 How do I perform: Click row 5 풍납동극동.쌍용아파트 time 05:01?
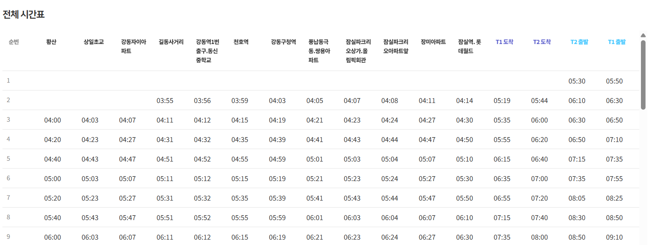314,159
